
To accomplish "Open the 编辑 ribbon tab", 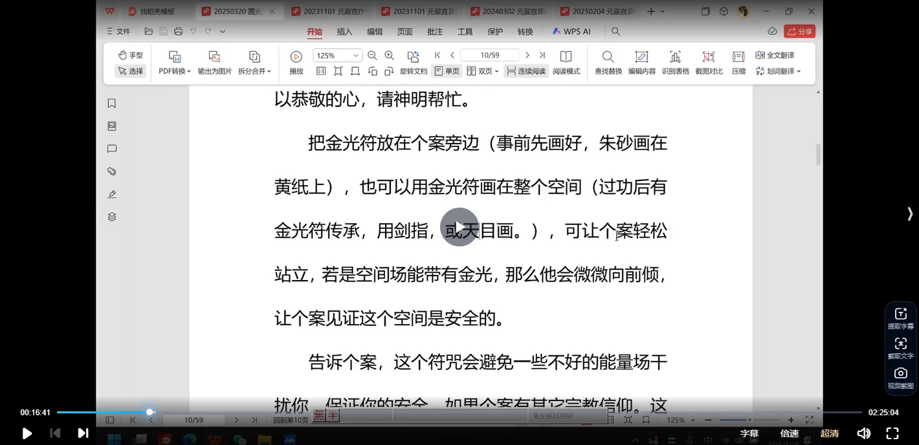I will coord(375,32).
